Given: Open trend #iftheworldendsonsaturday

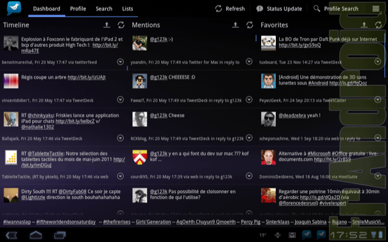Looking at the screenshot, I should tap(66, 222).
